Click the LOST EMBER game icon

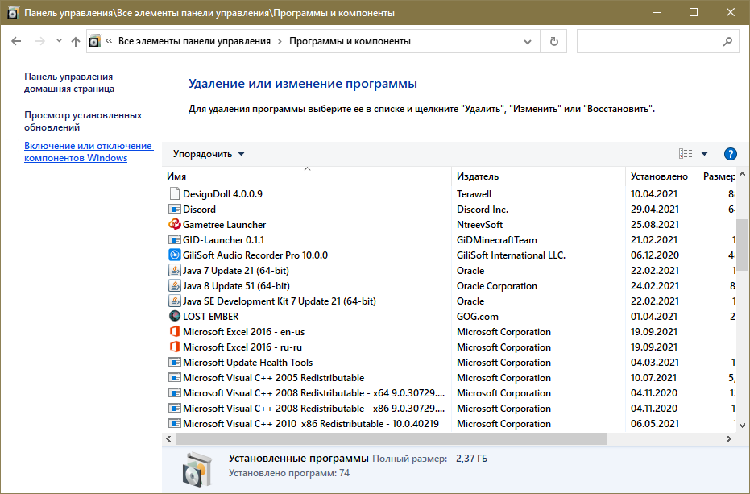pyautogui.click(x=175, y=317)
